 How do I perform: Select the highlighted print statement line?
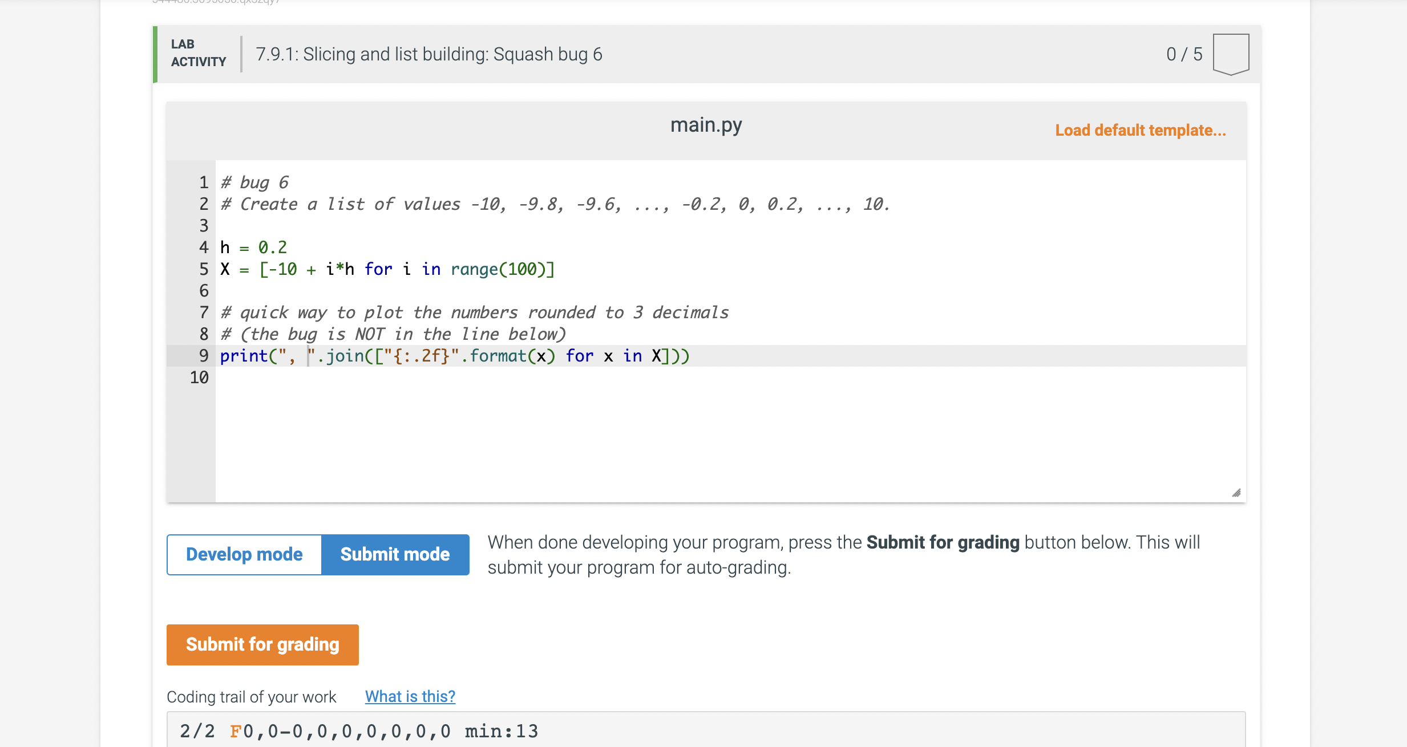[455, 355]
